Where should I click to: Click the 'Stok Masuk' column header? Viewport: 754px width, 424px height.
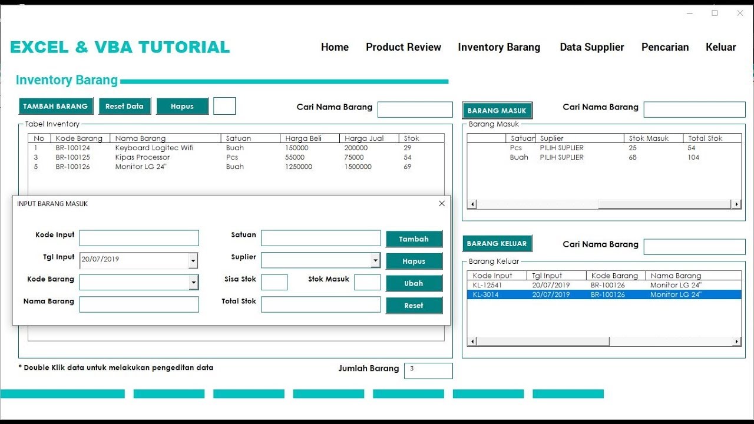654,138
